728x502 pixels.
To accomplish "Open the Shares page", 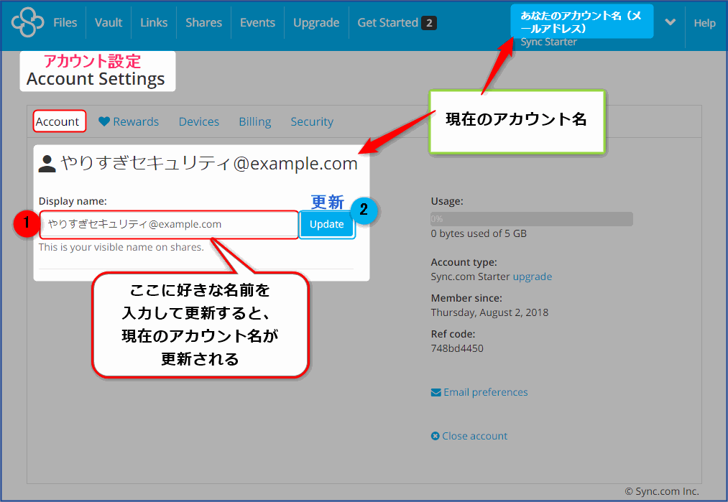I will click(203, 22).
